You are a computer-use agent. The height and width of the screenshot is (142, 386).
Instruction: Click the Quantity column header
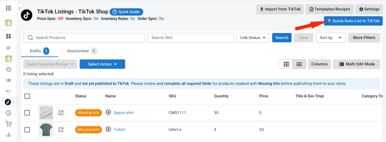tap(221, 96)
